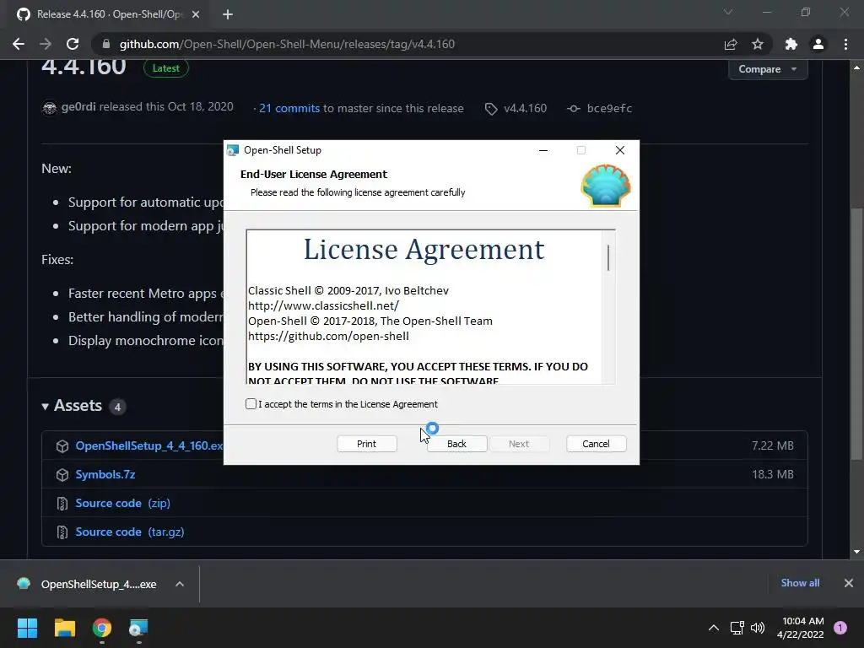Click ge0rdi avatar image
This screenshot has width=864, height=648.
point(50,107)
